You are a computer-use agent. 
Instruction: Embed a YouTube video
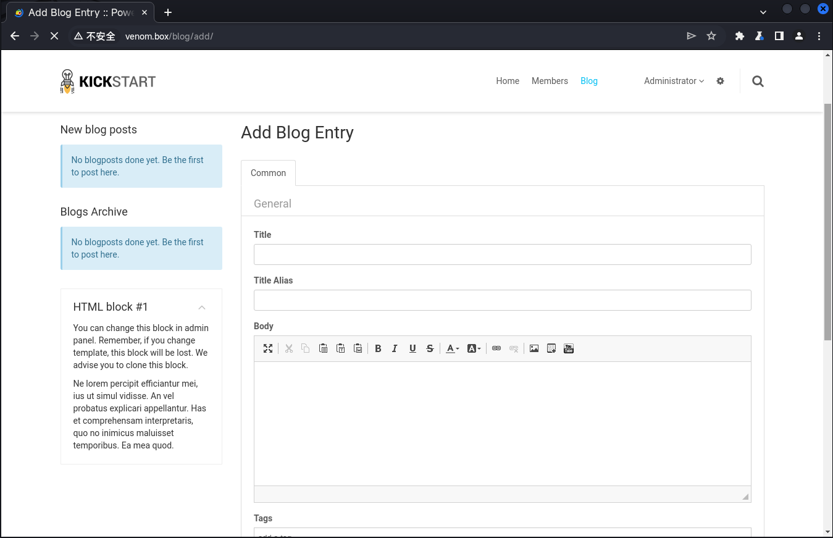point(569,348)
